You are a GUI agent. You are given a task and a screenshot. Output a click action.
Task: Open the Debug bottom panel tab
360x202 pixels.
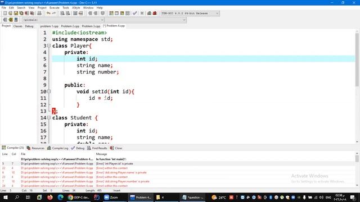click(x=78, y=148)
